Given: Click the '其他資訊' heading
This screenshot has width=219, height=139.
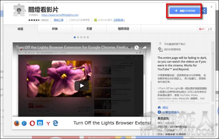Looking at the screenshot, I should click(x=163, y=118).
